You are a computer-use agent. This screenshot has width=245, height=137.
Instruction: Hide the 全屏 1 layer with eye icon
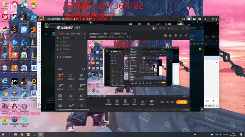coord(57,49)
